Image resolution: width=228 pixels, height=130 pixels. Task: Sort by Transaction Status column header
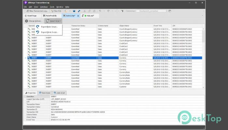[84, 26]
